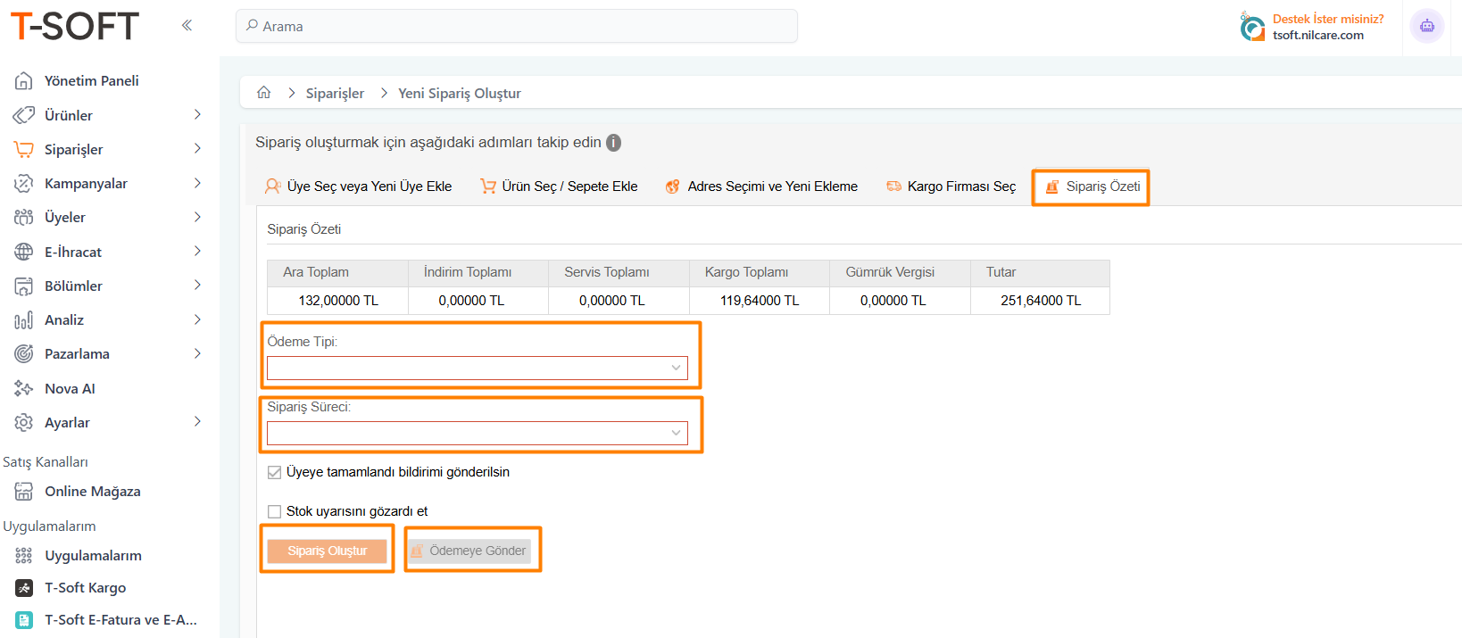Click the search magnifier icon

tap(253, 25)
